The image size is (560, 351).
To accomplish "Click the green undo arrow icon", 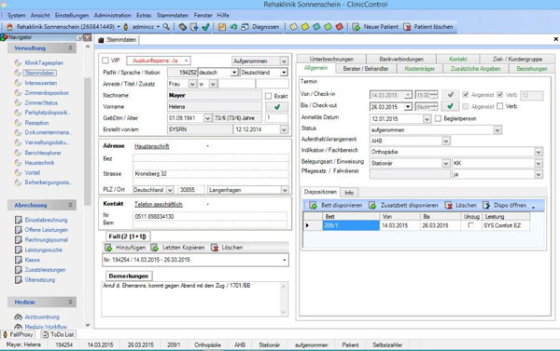I will tap(233, 27).
